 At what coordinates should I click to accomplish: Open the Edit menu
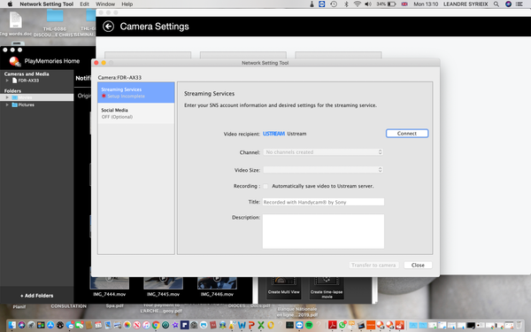[x=84, y=4]
